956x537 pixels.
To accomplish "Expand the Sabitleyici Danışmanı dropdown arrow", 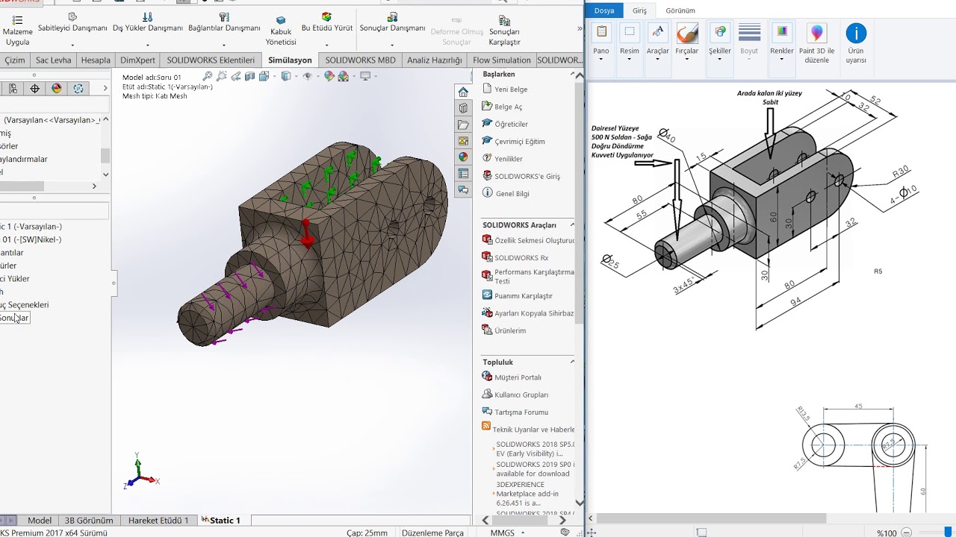I will coord(72,45).
